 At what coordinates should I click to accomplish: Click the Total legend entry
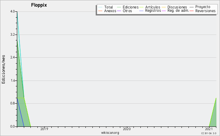click(109, 7)
